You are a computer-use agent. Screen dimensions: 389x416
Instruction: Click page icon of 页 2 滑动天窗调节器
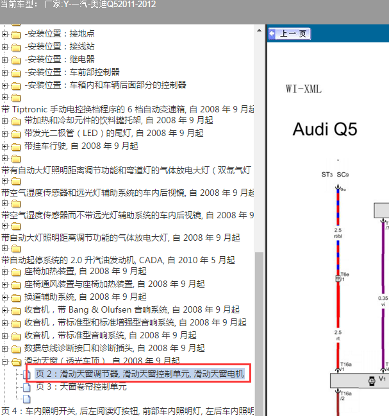pos(27,375)
